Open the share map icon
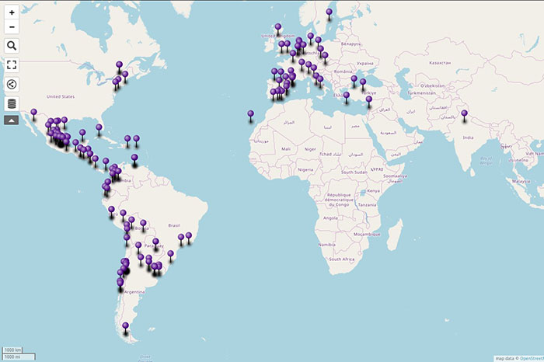Screen dimensions: 544x362 click(12, 85)
